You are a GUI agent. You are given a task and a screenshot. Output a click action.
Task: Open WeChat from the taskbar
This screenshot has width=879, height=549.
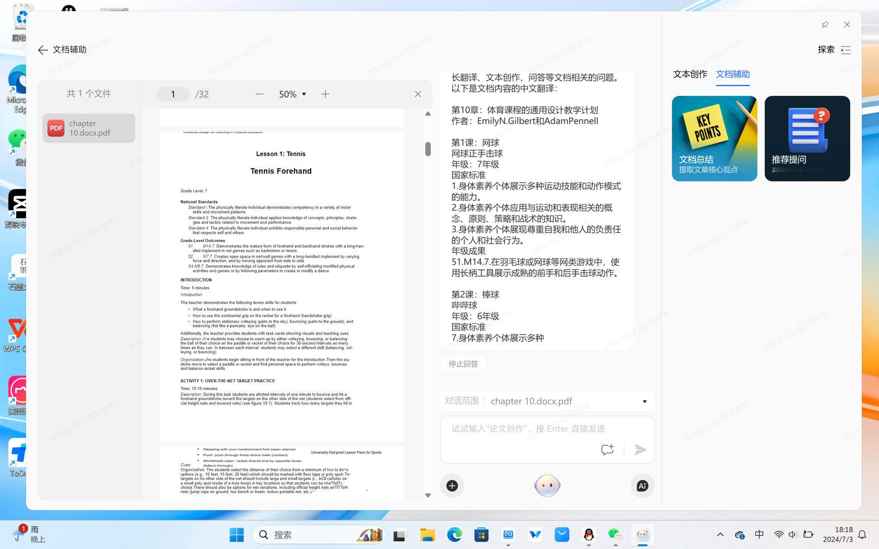pos(615,535)
